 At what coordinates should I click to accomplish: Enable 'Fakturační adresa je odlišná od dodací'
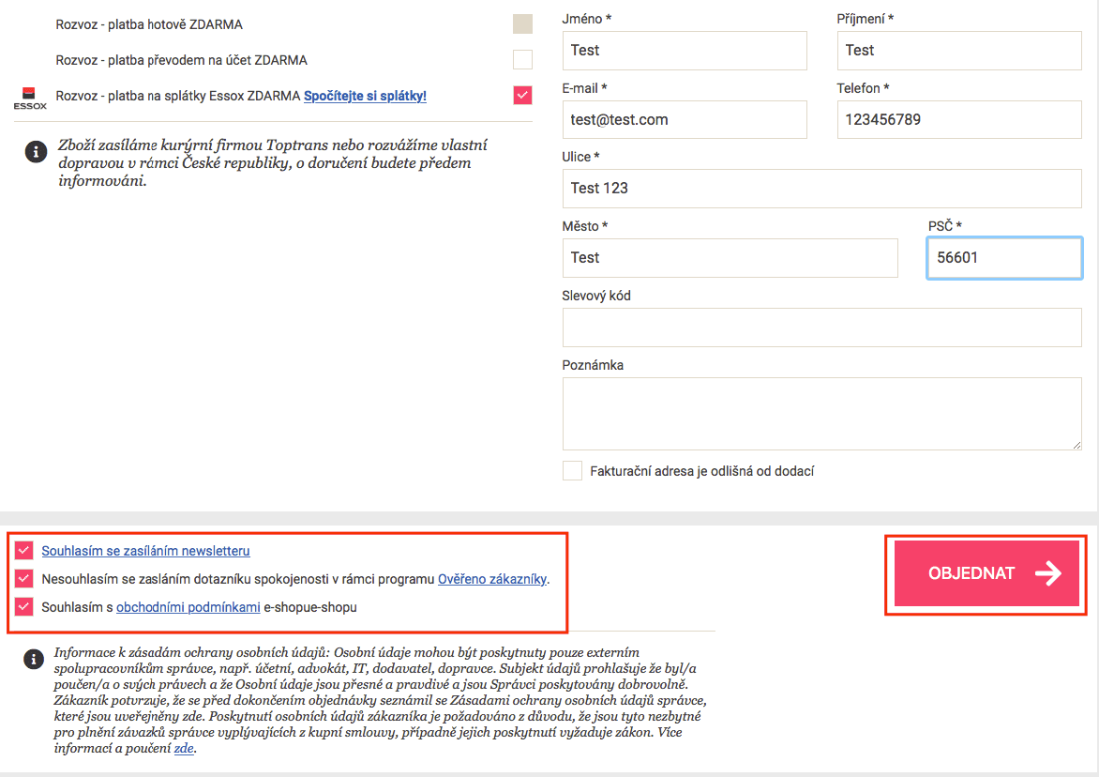pyautogui.click(x=572, y=471)
